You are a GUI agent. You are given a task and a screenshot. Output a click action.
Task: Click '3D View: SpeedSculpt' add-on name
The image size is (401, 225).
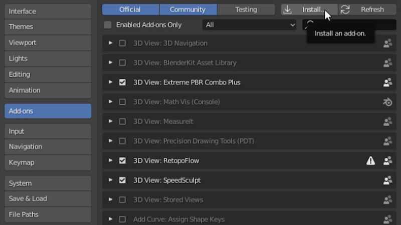coord(167,180)
